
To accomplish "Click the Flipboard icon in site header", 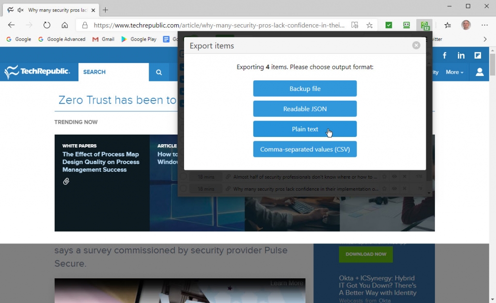I will pyautogui.click(x=478, y=56).
